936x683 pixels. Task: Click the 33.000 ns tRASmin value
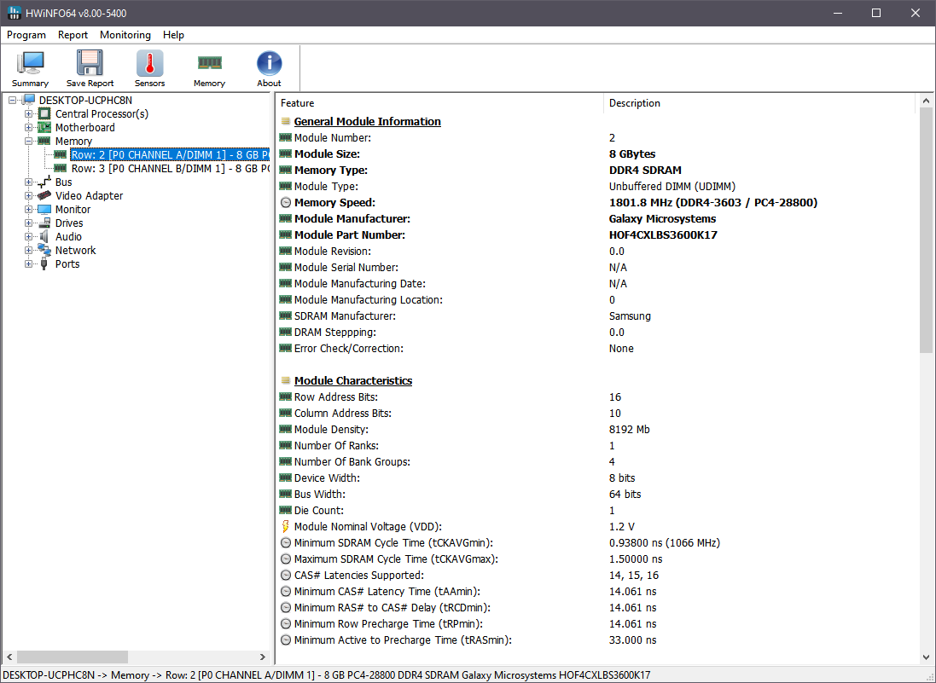[633, 640]
